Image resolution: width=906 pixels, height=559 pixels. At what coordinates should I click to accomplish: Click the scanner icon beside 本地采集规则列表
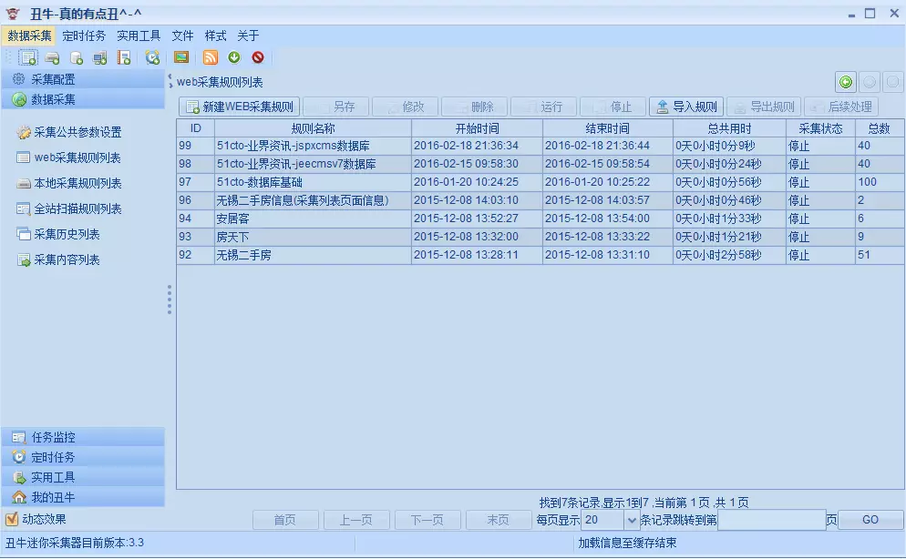coord(23,183)
